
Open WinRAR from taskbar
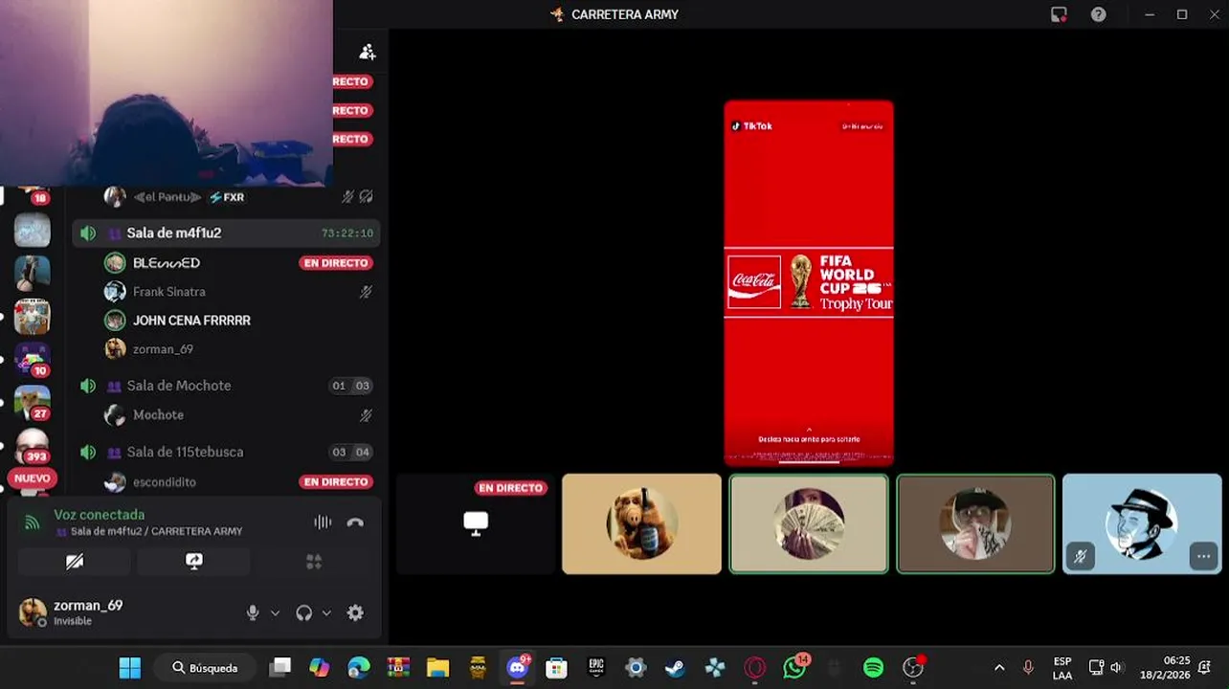pyautogui.click(x=398, y=668)
